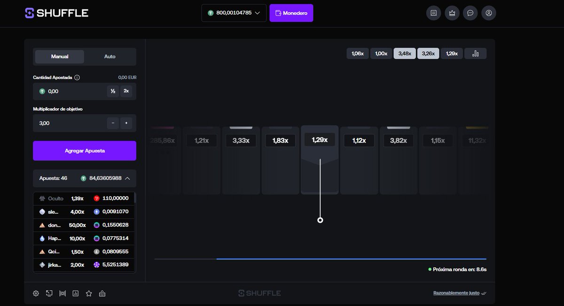Click the red coin icon beside 110,00000
The image size is (564, 306).
pyautogui.click(x=96, y=198)
